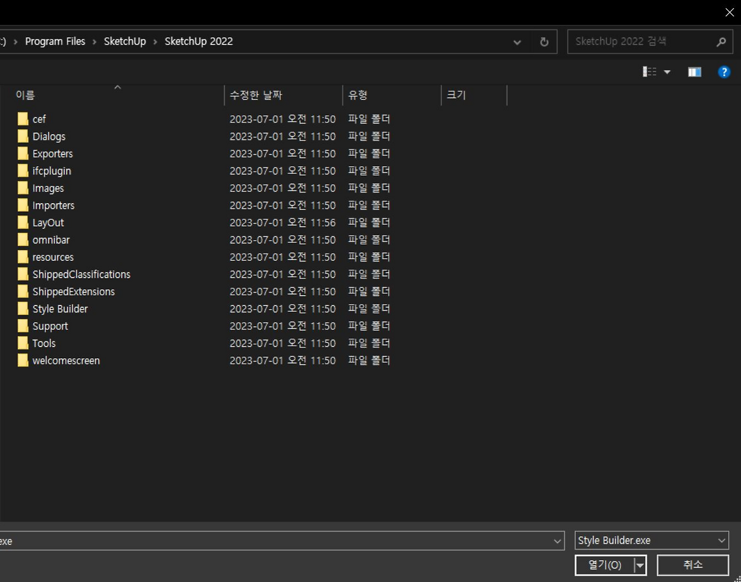741x582 pixels.
Task: Select the Exporters folder name
Action: click(x=53, y=154)
